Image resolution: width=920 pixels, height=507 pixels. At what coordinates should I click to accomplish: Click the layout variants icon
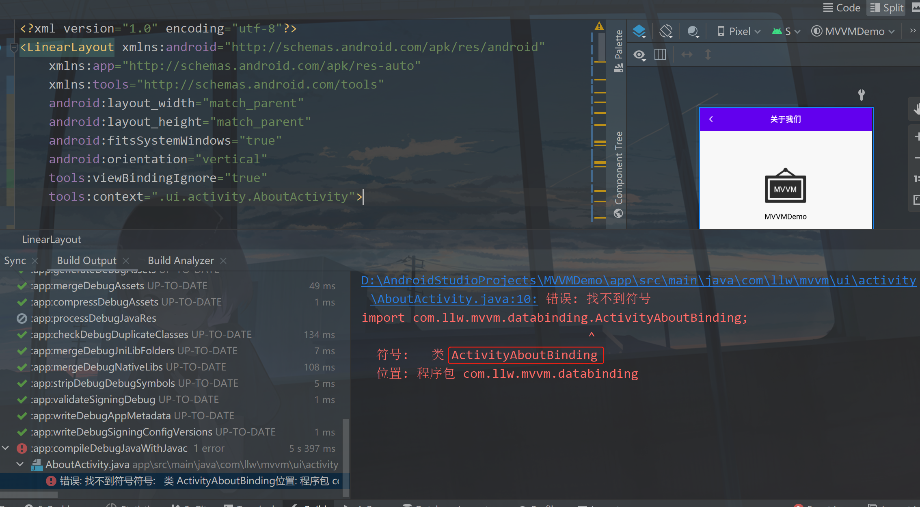click(x=660, y=55)
